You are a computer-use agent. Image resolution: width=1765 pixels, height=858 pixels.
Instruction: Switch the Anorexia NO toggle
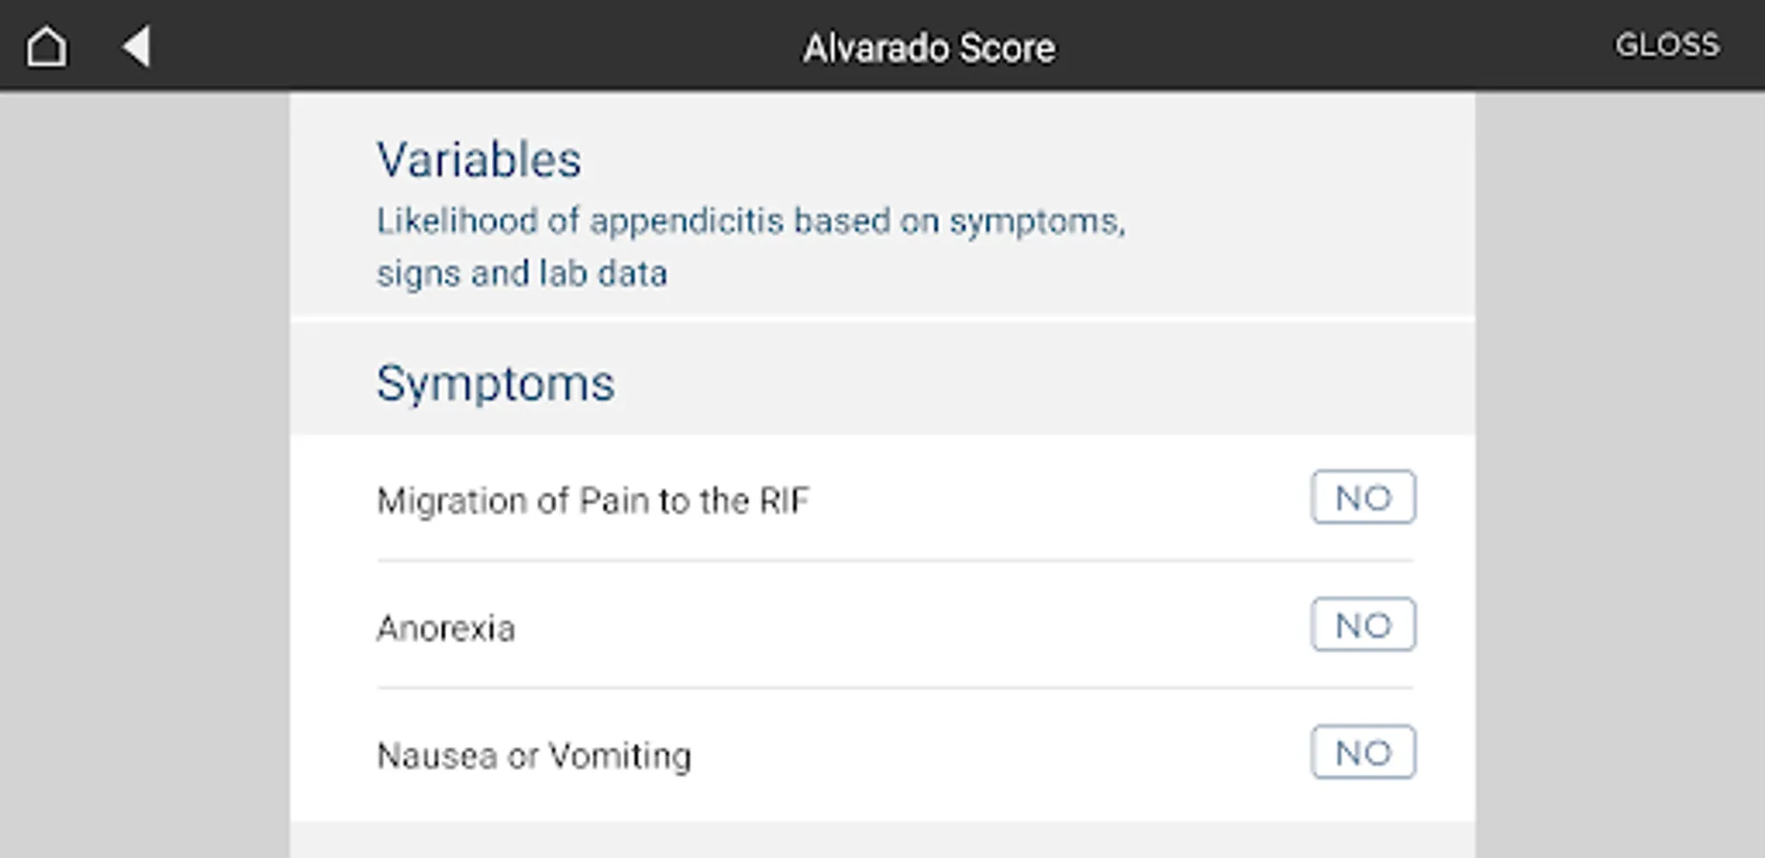point(1363,625)
